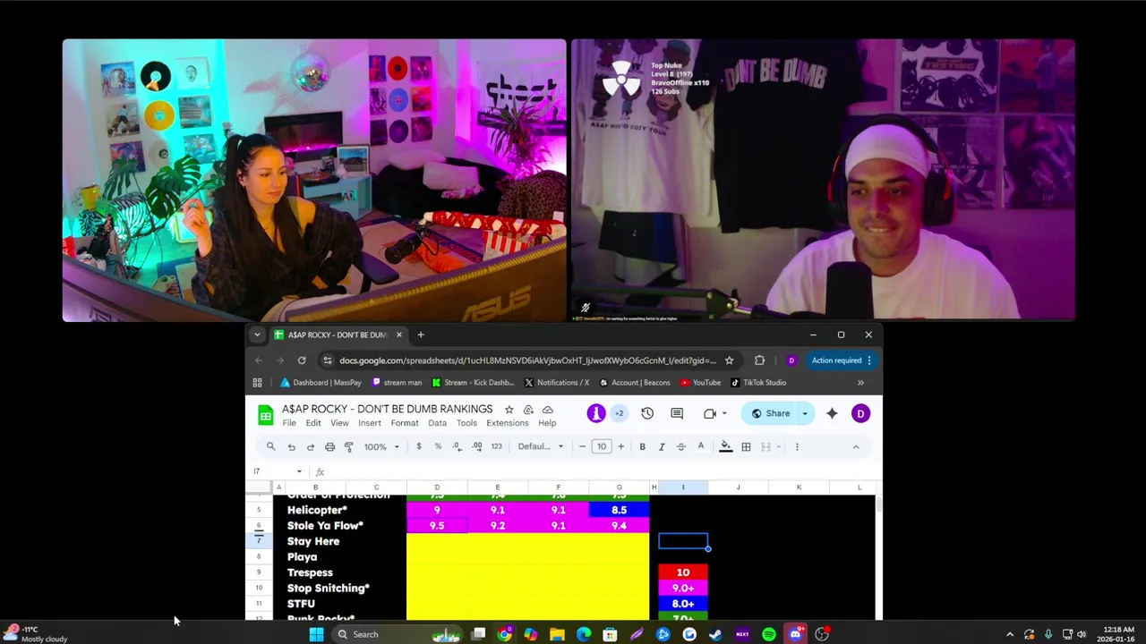Toggle strikethrough formatting
Viewport: 1146px width, 644px height.
(x=681, y=446)
